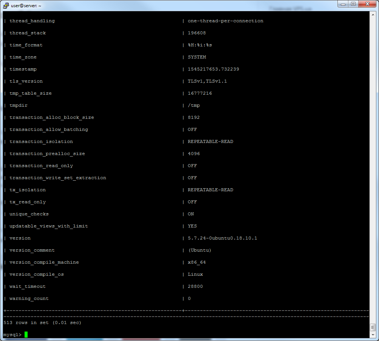Click the 'SYSTEM' value

[x=197, y=57]
